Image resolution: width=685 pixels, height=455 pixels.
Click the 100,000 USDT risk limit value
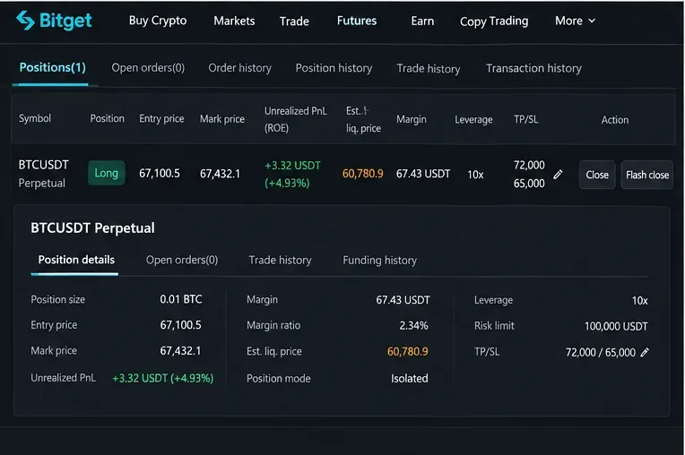point(616,326)
